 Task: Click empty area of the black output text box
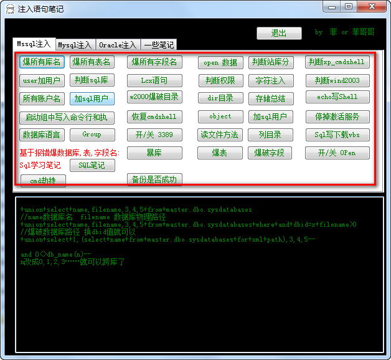199,310
